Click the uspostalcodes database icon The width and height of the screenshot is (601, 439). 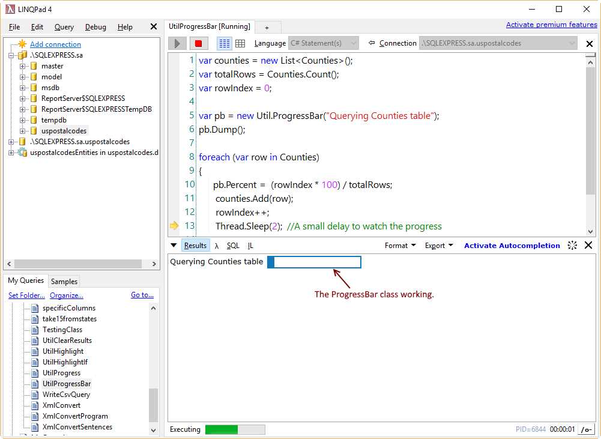point(34,131)
